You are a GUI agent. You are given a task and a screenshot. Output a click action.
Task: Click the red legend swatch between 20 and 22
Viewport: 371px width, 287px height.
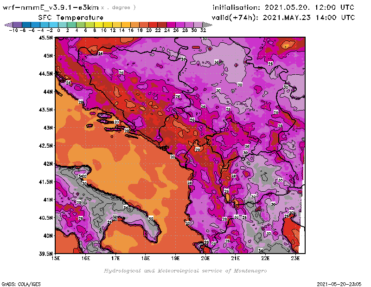pos(153,25)
